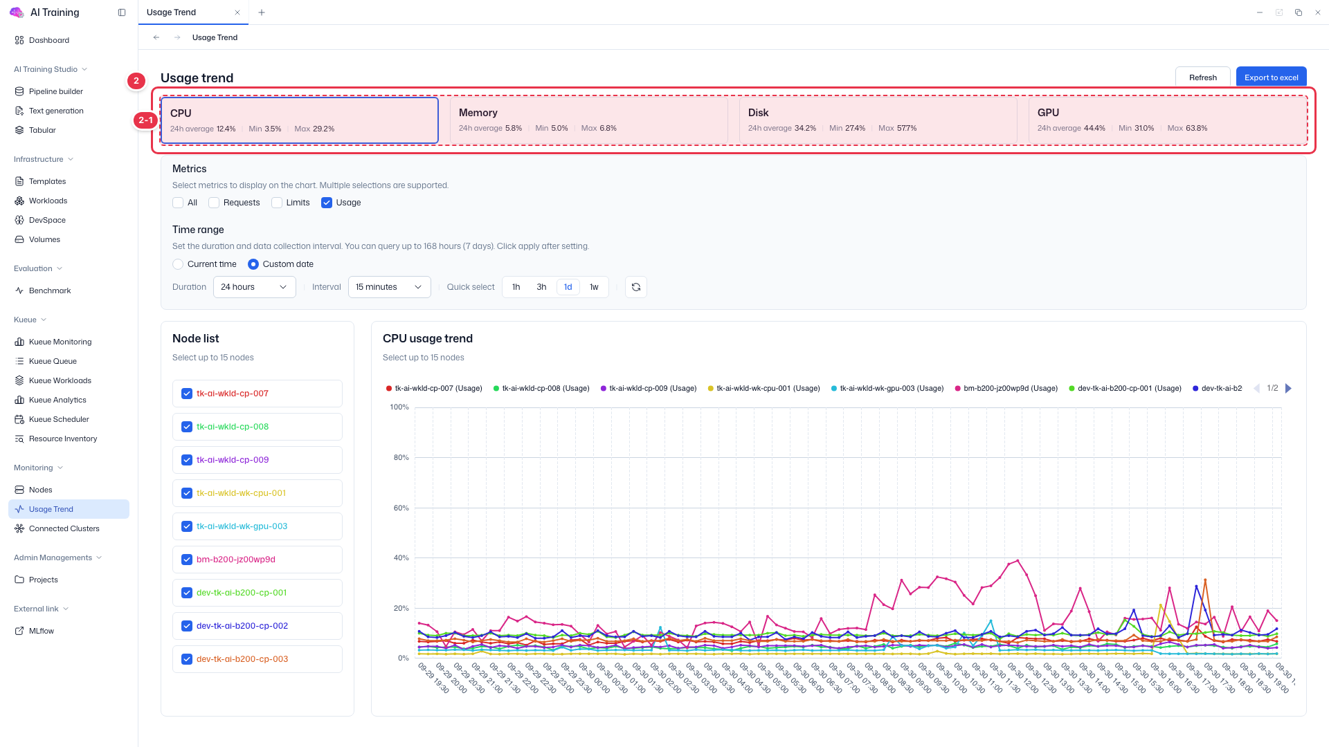Viewport: 1329px width, 747px height.
Task: Enable the Requests metric checkbox
Action: pos(214,203)
